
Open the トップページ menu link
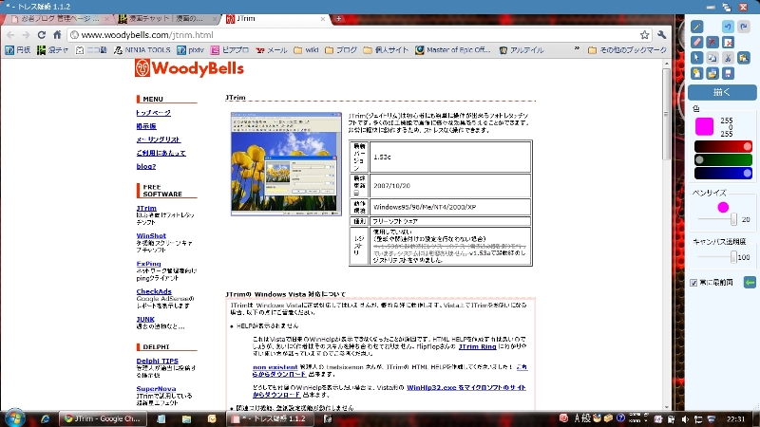[153, 113]
